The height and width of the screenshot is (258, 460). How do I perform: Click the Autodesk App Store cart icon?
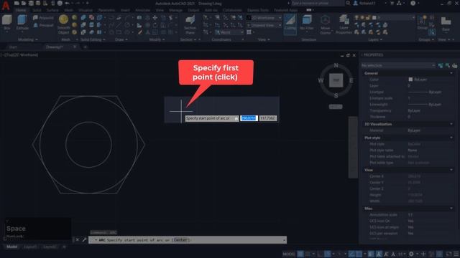click(392, 3)
